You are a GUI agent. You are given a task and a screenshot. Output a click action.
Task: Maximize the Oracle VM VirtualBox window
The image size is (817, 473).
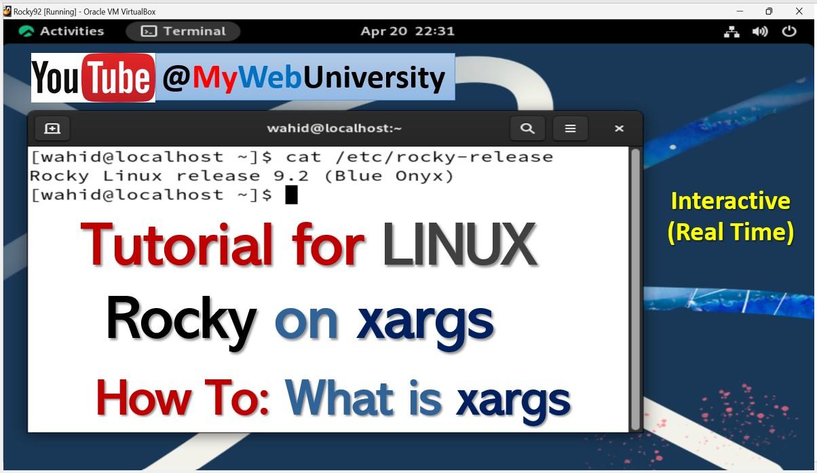click(769, 11)
